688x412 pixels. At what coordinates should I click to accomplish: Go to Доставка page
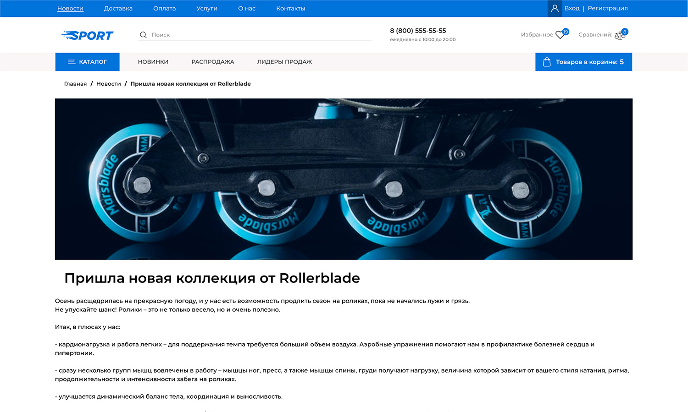[x=118, y=8]
